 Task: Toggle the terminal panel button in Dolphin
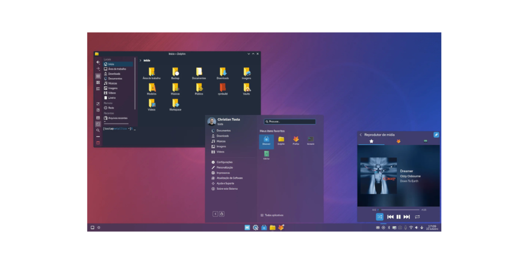tap(98, 124)
